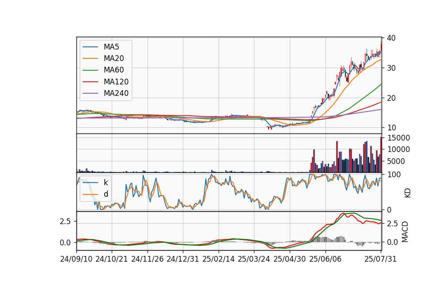Image resolution: width=424 pixels, height=305 pixels.
Task: Click the MA120 legend label
Action: click(x=116, y=82)
